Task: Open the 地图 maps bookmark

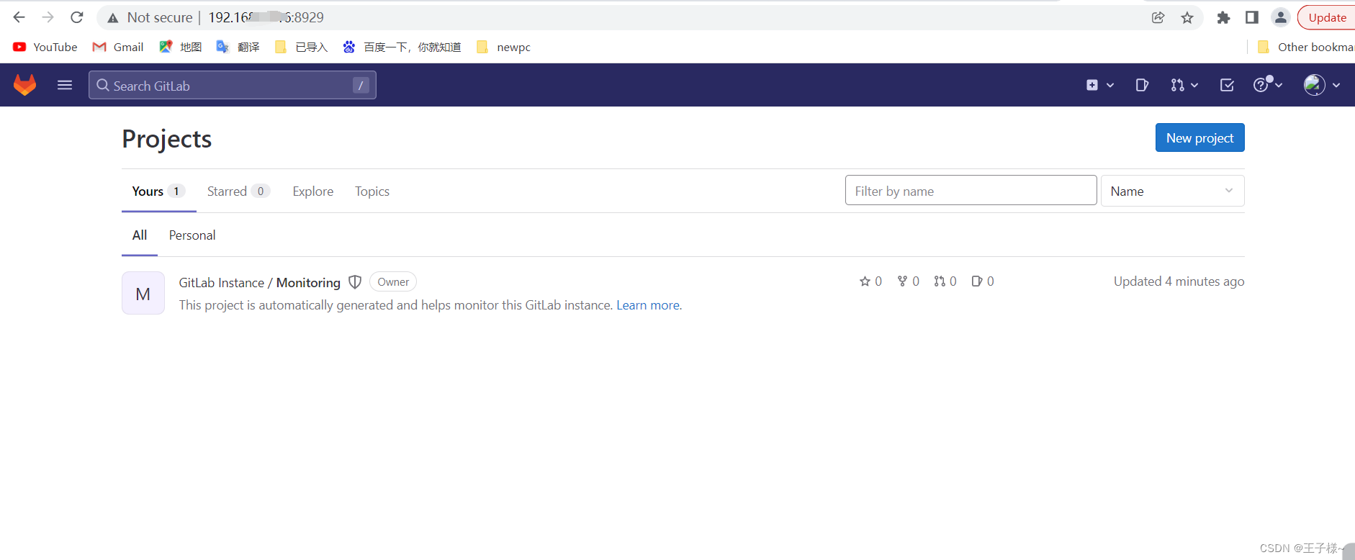Action: (x=181, y=47)
